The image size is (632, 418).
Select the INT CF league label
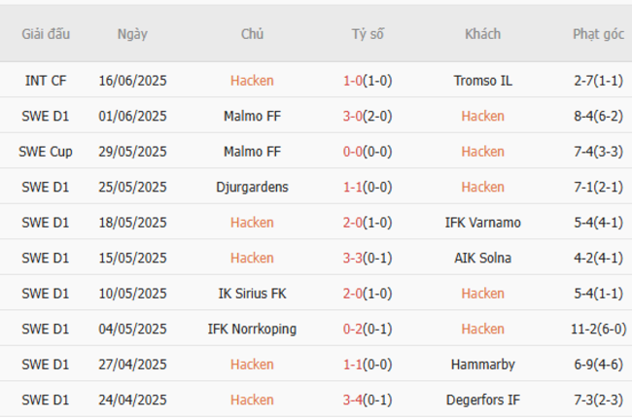46,81
